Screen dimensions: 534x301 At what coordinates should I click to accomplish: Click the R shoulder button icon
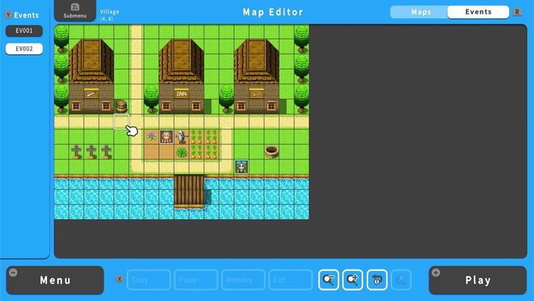click(x=517, y=12)
